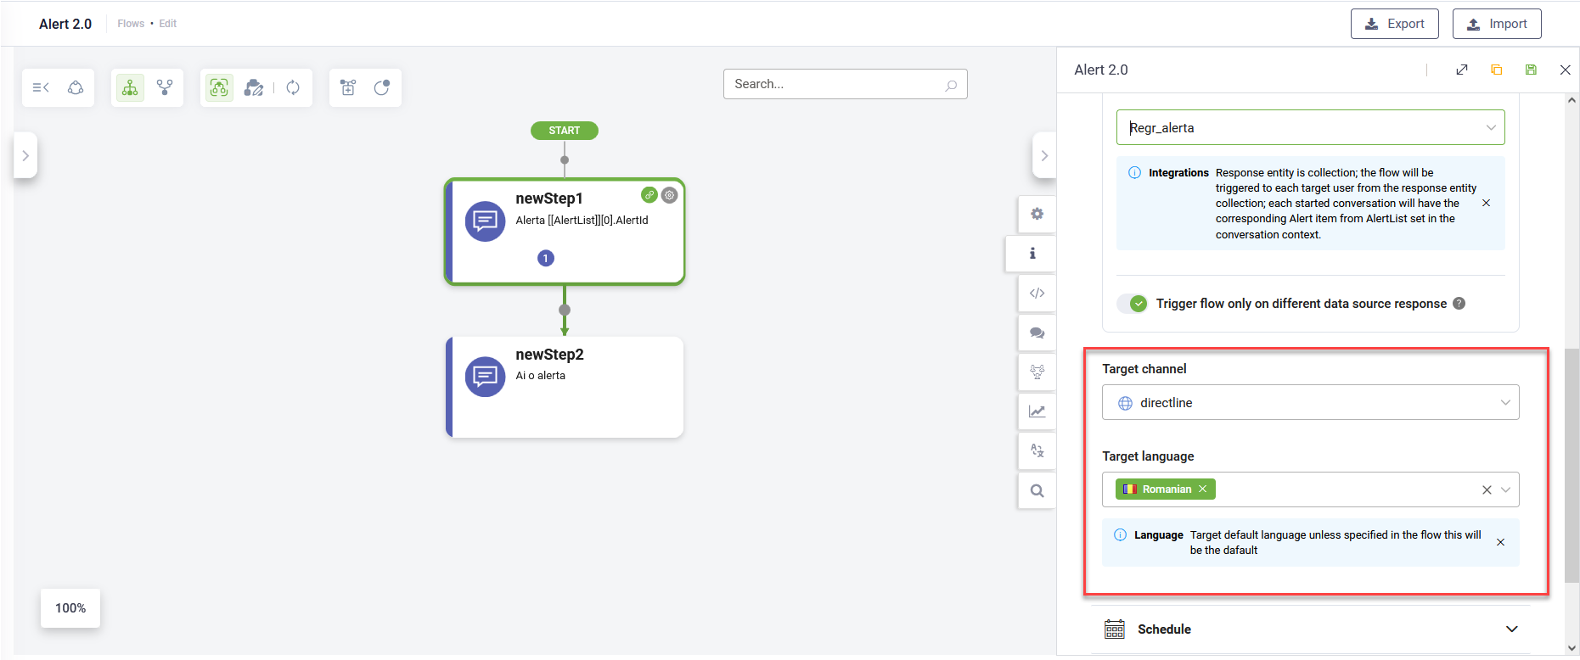Dismiss the Integrations info message
Screen dimensions: 1580x660
coord(1486,203)
